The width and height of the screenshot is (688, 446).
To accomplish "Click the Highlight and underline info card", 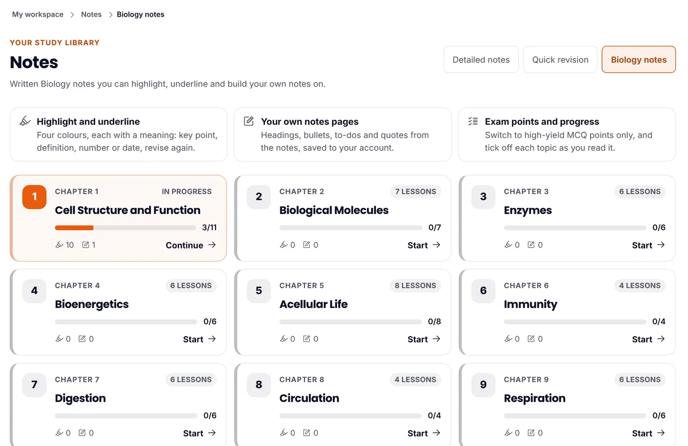I will (119, 135).
